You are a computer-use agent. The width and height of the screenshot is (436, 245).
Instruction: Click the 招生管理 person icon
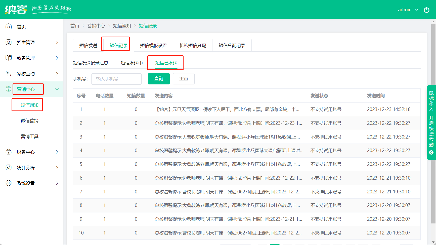click(9, 42)
